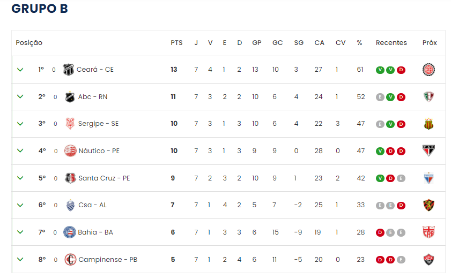Image resolution: width=451 pixels, height=279 pixels.
Task: Click the Náutico club crest icon
Action: point(70,151)
